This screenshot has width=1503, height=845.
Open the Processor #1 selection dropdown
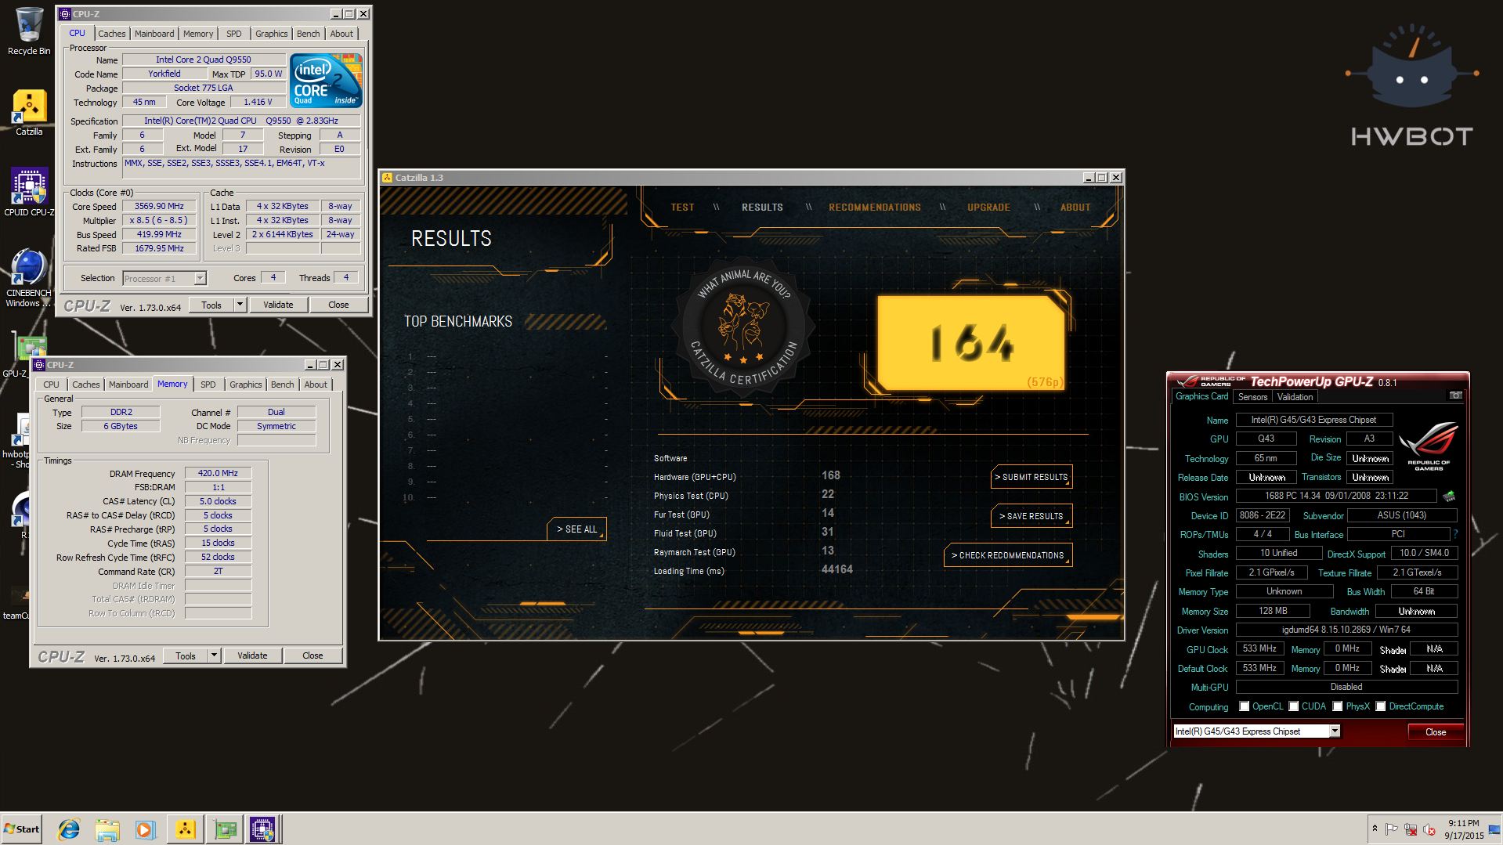coord(201,278)
